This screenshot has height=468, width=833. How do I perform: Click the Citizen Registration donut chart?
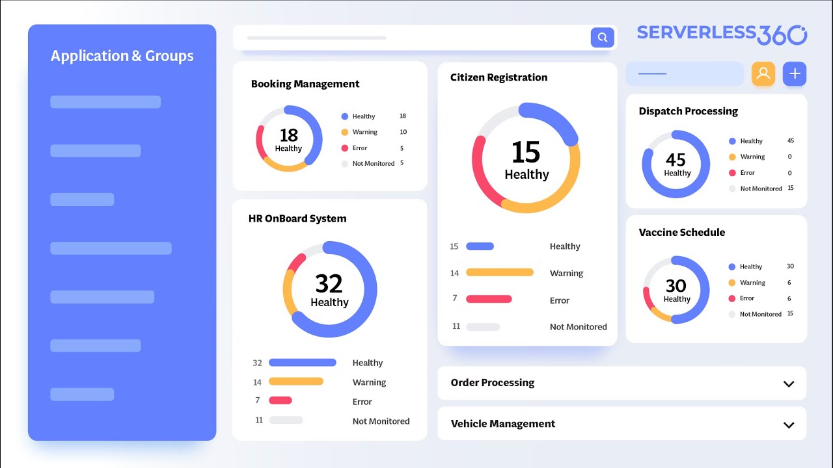(x=526, y=158)
